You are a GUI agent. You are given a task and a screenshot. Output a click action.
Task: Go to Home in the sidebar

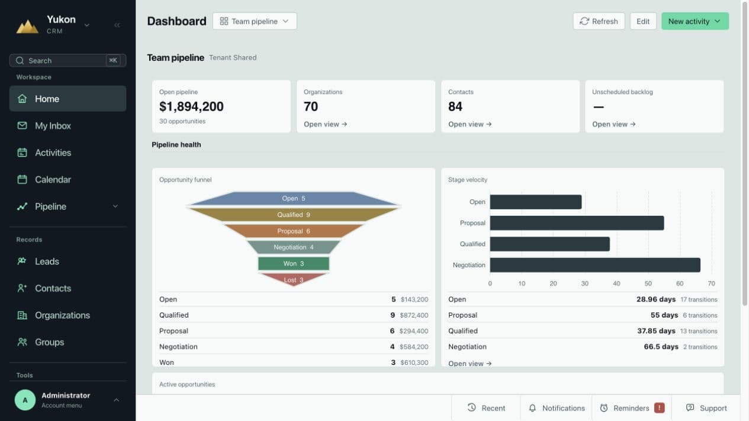[67, 99]
